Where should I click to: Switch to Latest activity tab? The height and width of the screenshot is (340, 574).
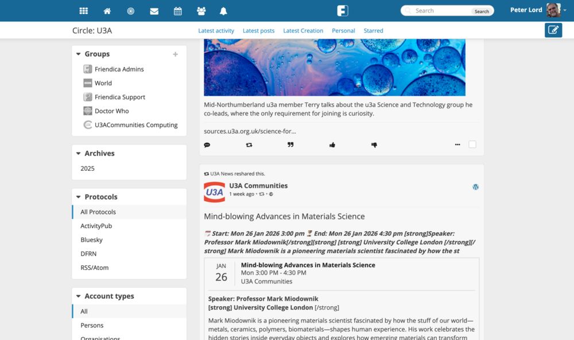(x=216, y=31)
